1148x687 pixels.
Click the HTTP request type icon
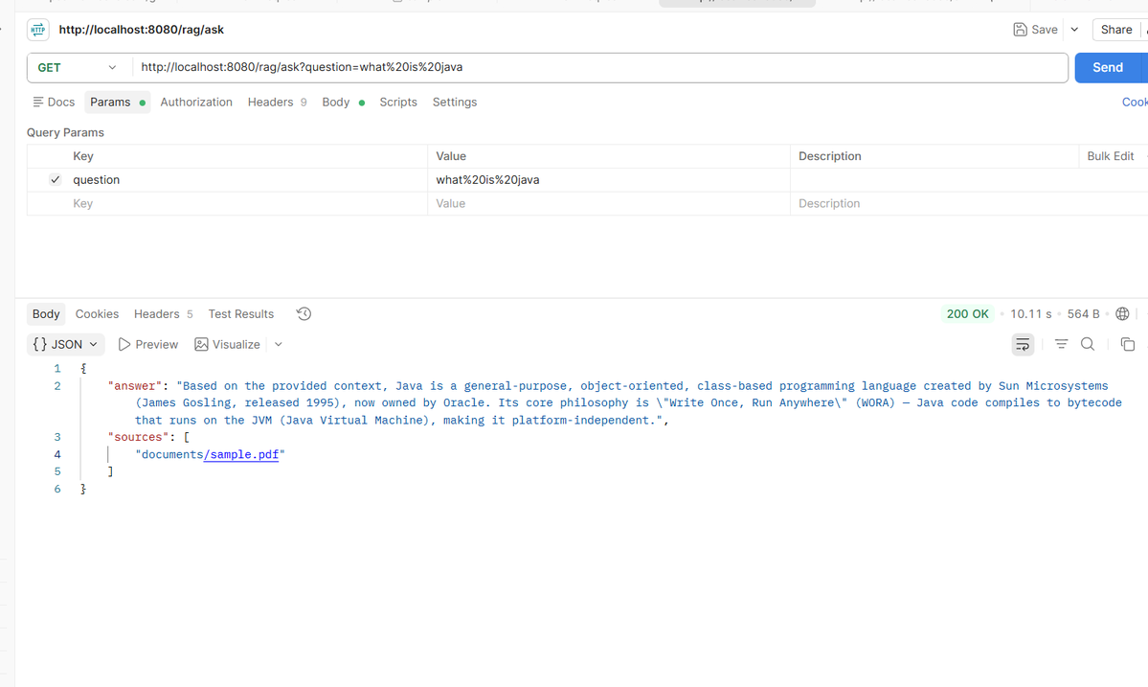[x=38, y=30]
